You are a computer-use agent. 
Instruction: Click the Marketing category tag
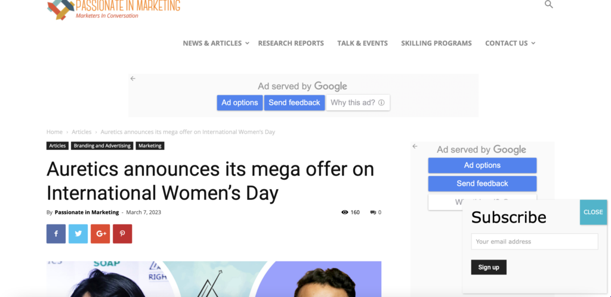point(150,146)
